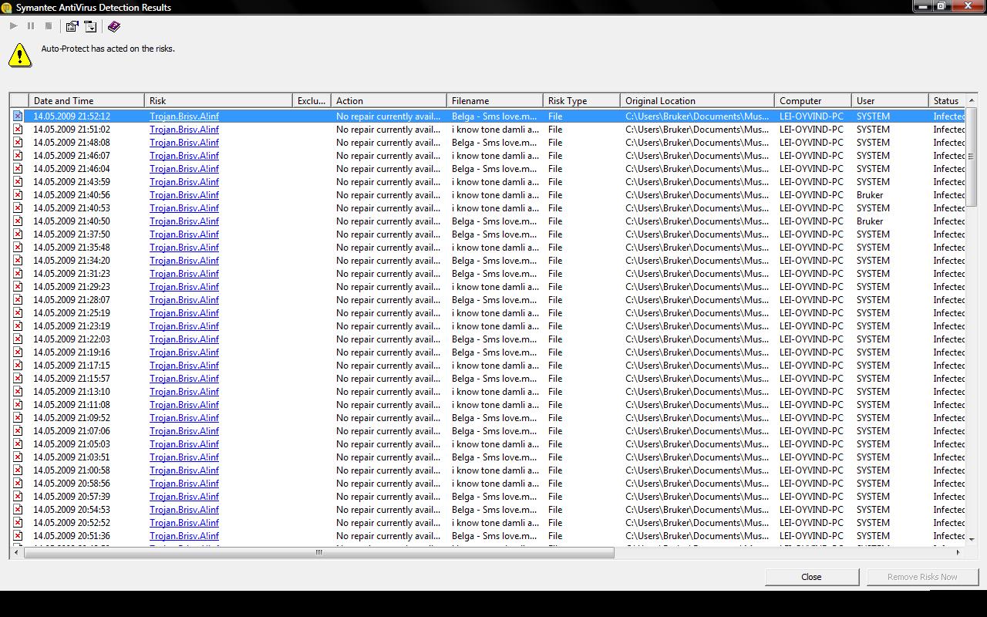Screen dimensions: 987x617
Task: Click filename 'i know tone damli' in 21:11:08 row
Action: point(495,405)
